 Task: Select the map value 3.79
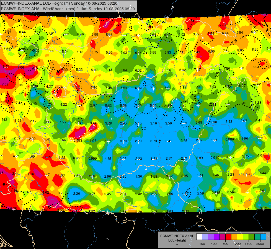click(x=196, y=34)
